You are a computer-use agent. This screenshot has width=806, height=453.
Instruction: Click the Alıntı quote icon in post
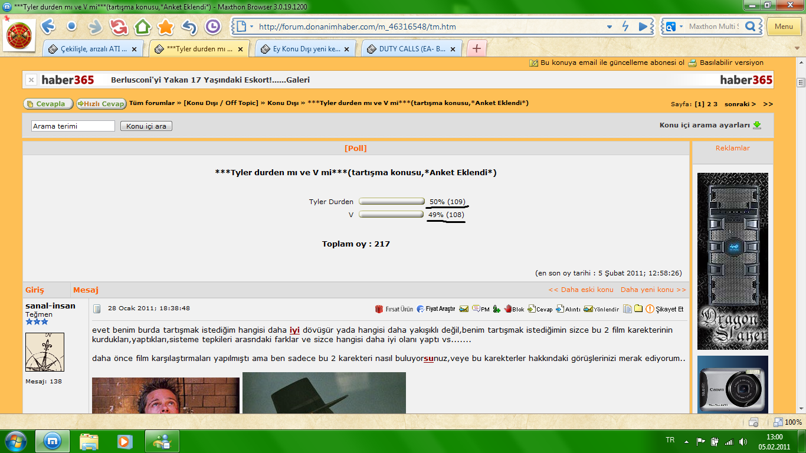click(x=559, y=308)
